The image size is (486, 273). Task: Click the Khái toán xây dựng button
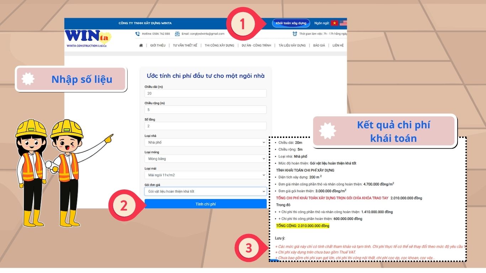291,23
